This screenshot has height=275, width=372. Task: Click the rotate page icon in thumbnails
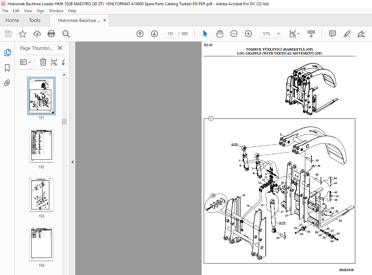pos(63,62)
